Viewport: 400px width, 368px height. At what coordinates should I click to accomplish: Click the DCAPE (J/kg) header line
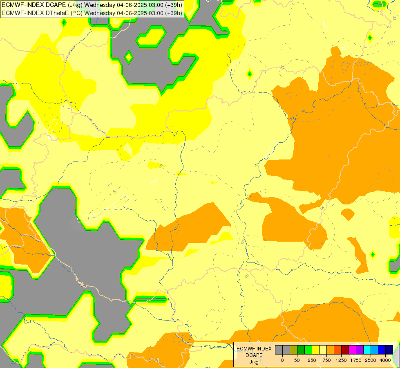[x=92, y=5]
